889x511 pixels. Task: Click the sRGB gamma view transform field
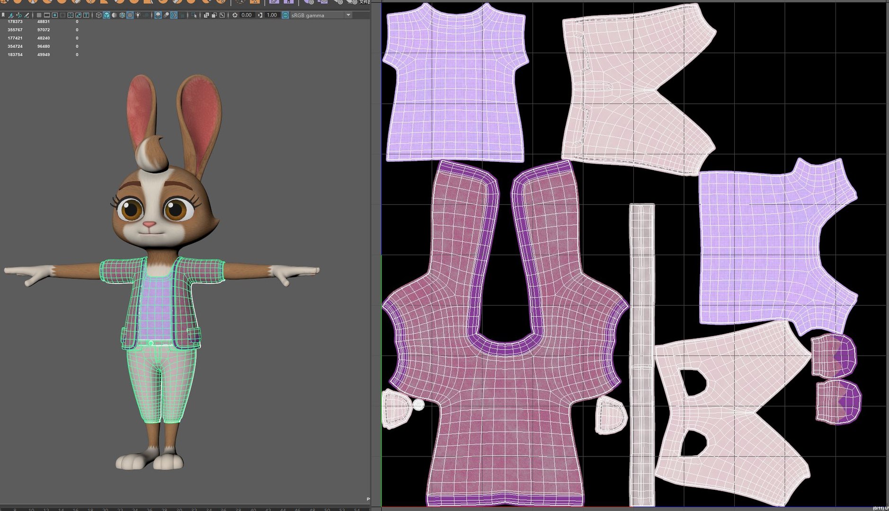point(321,15)
